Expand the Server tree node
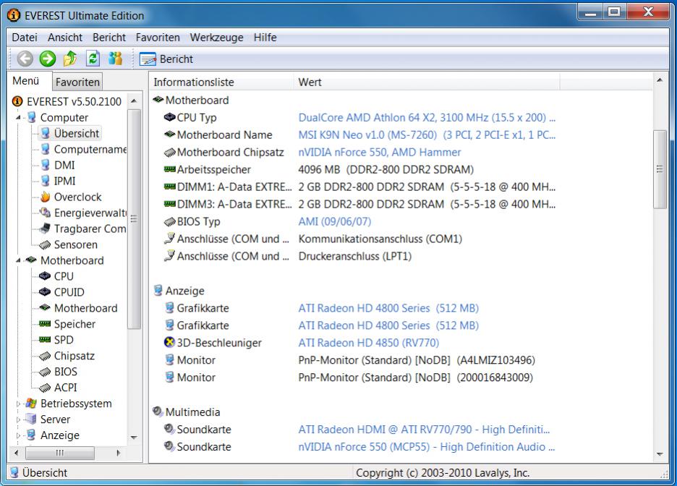 pyautogui.click(x=18, y=419)
